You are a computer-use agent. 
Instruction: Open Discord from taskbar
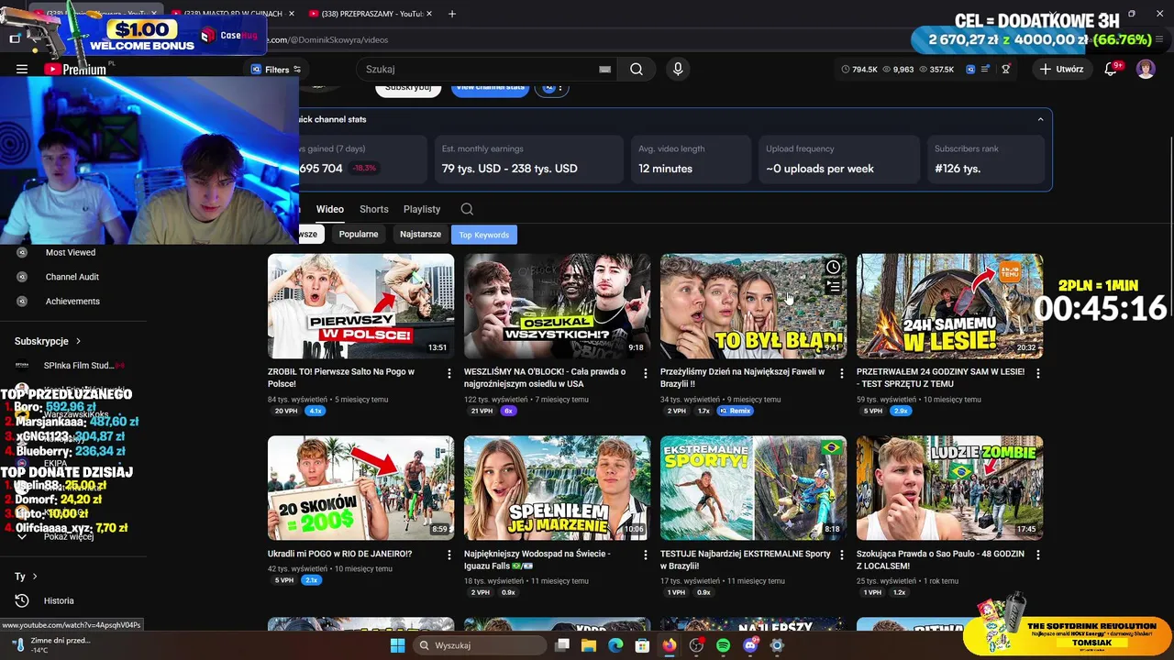(750, 645)
